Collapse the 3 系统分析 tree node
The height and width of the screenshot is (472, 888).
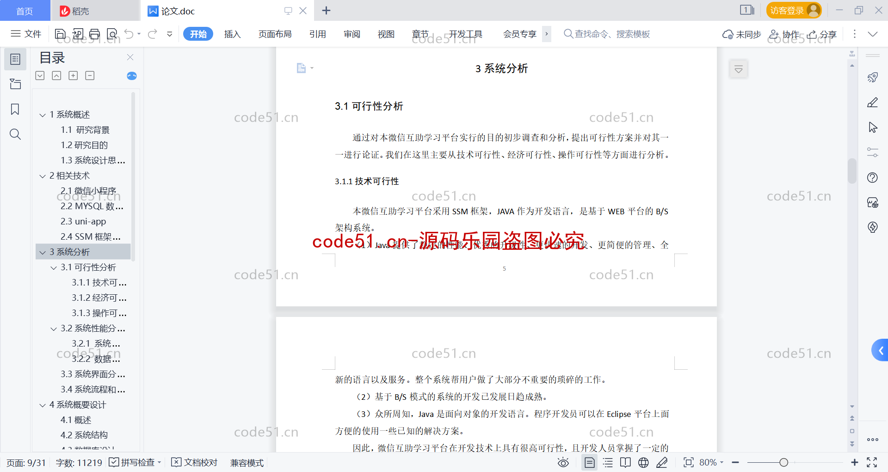point(43,252)
